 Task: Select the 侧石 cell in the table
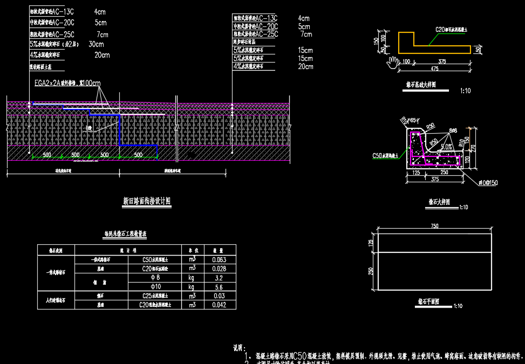point(100,296)
